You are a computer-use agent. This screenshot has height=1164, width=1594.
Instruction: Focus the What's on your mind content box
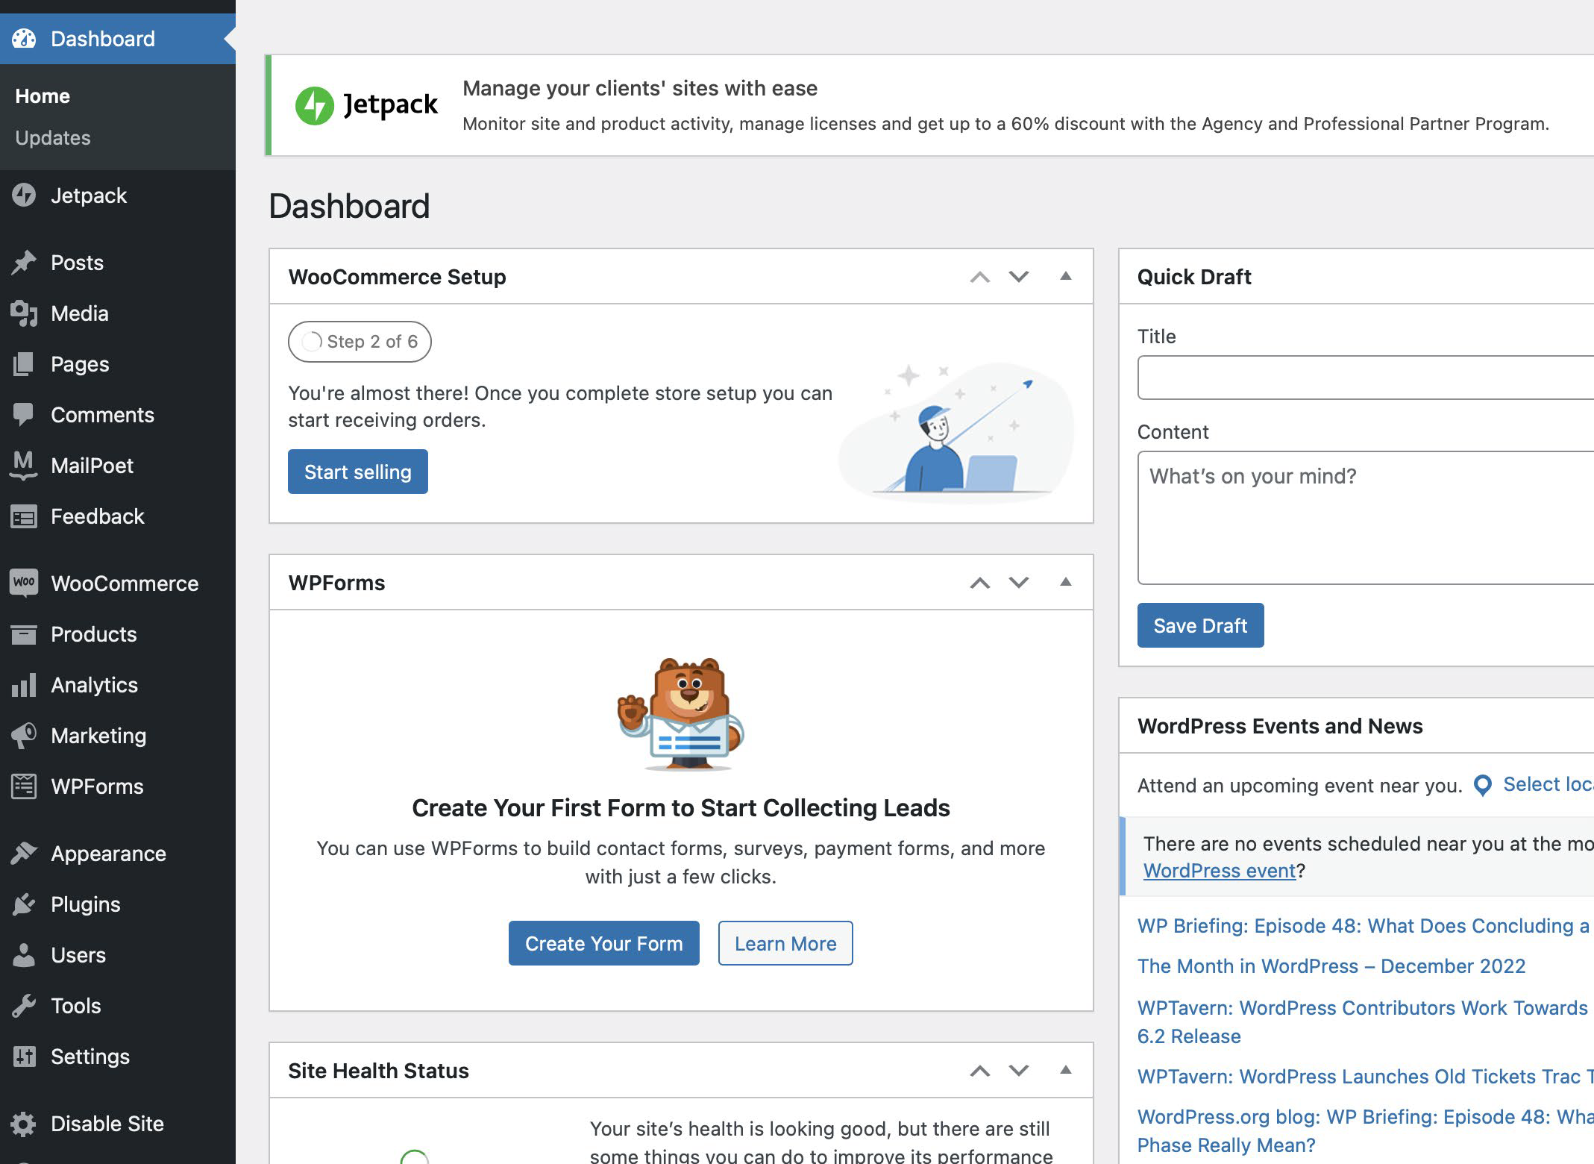click(x=1366, y=518)
